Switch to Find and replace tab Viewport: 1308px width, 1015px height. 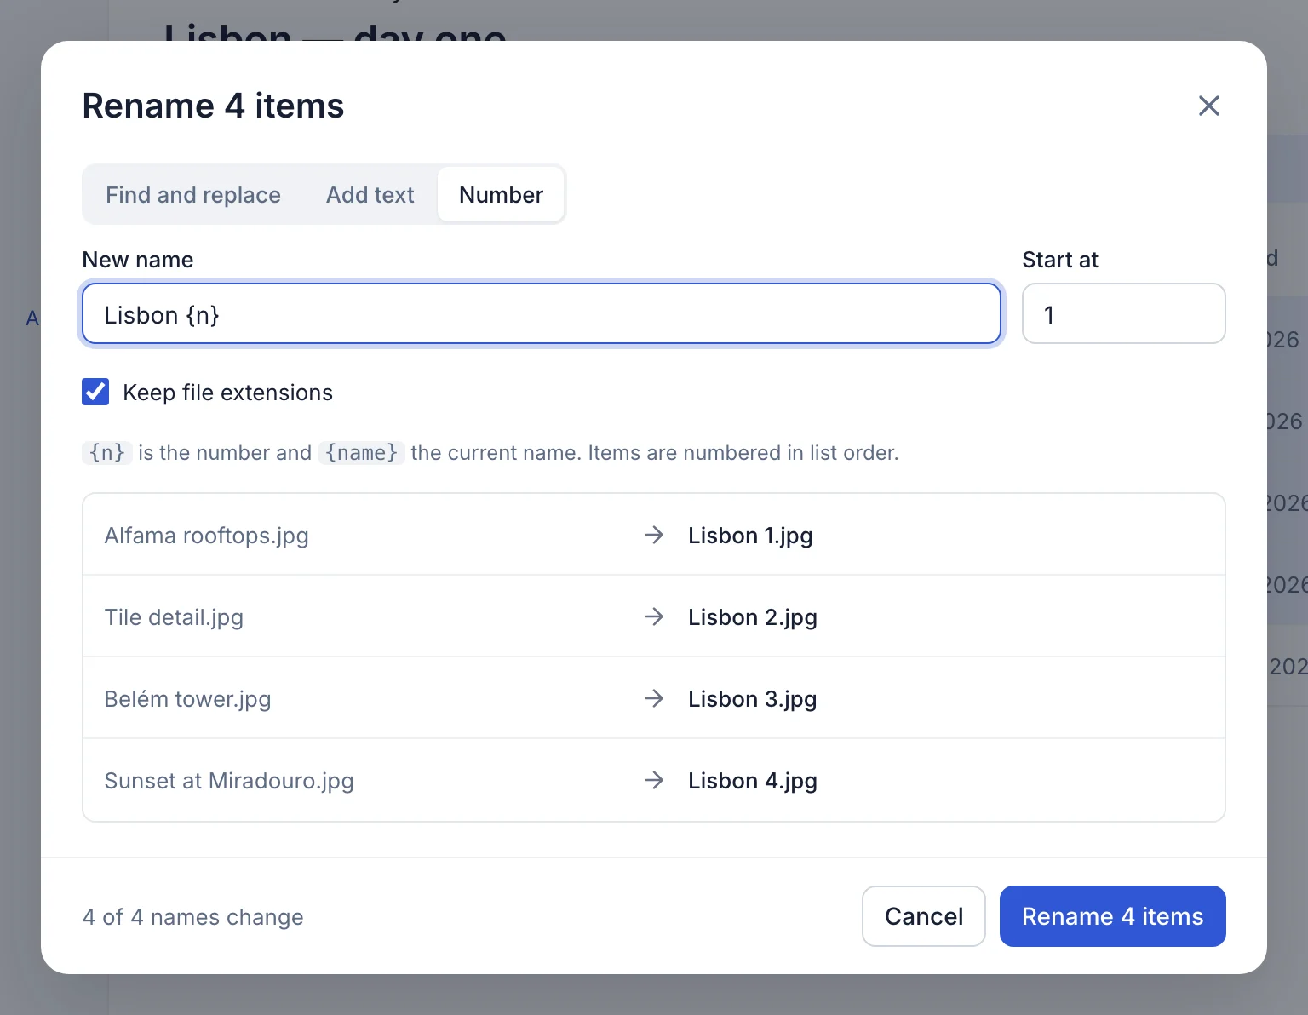[193, 195]
